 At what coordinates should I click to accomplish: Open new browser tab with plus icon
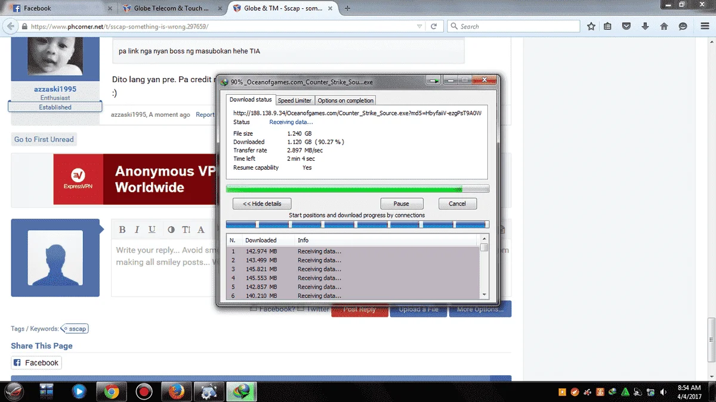coord(347,8)
